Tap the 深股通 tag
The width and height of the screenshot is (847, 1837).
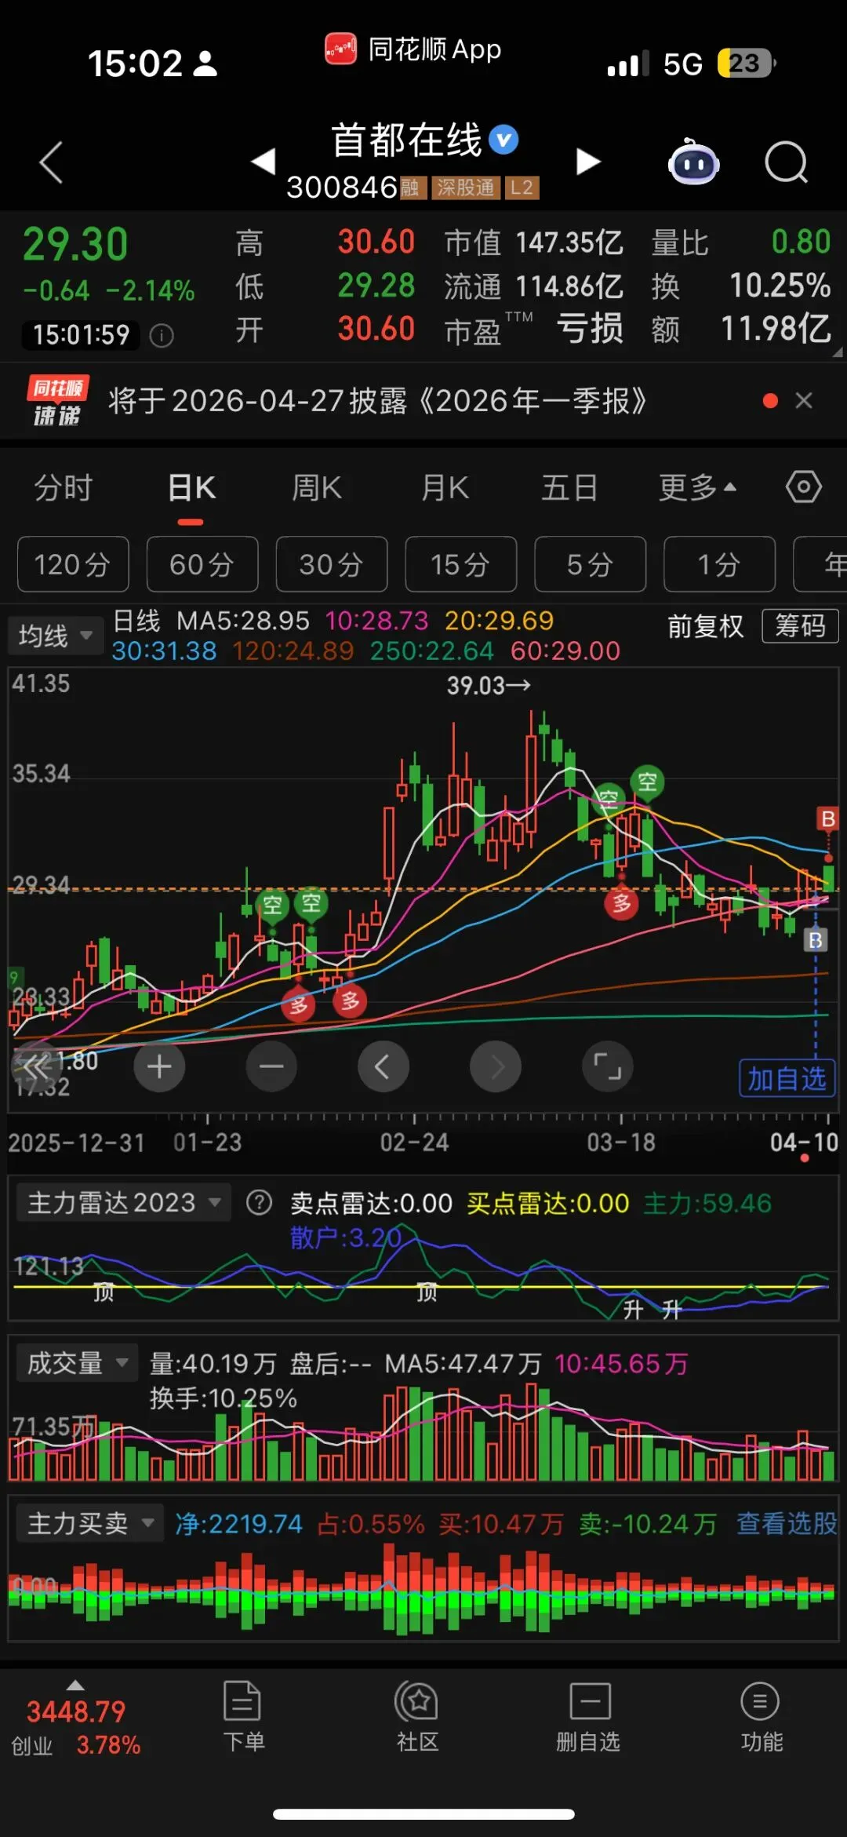click(465, 188)
